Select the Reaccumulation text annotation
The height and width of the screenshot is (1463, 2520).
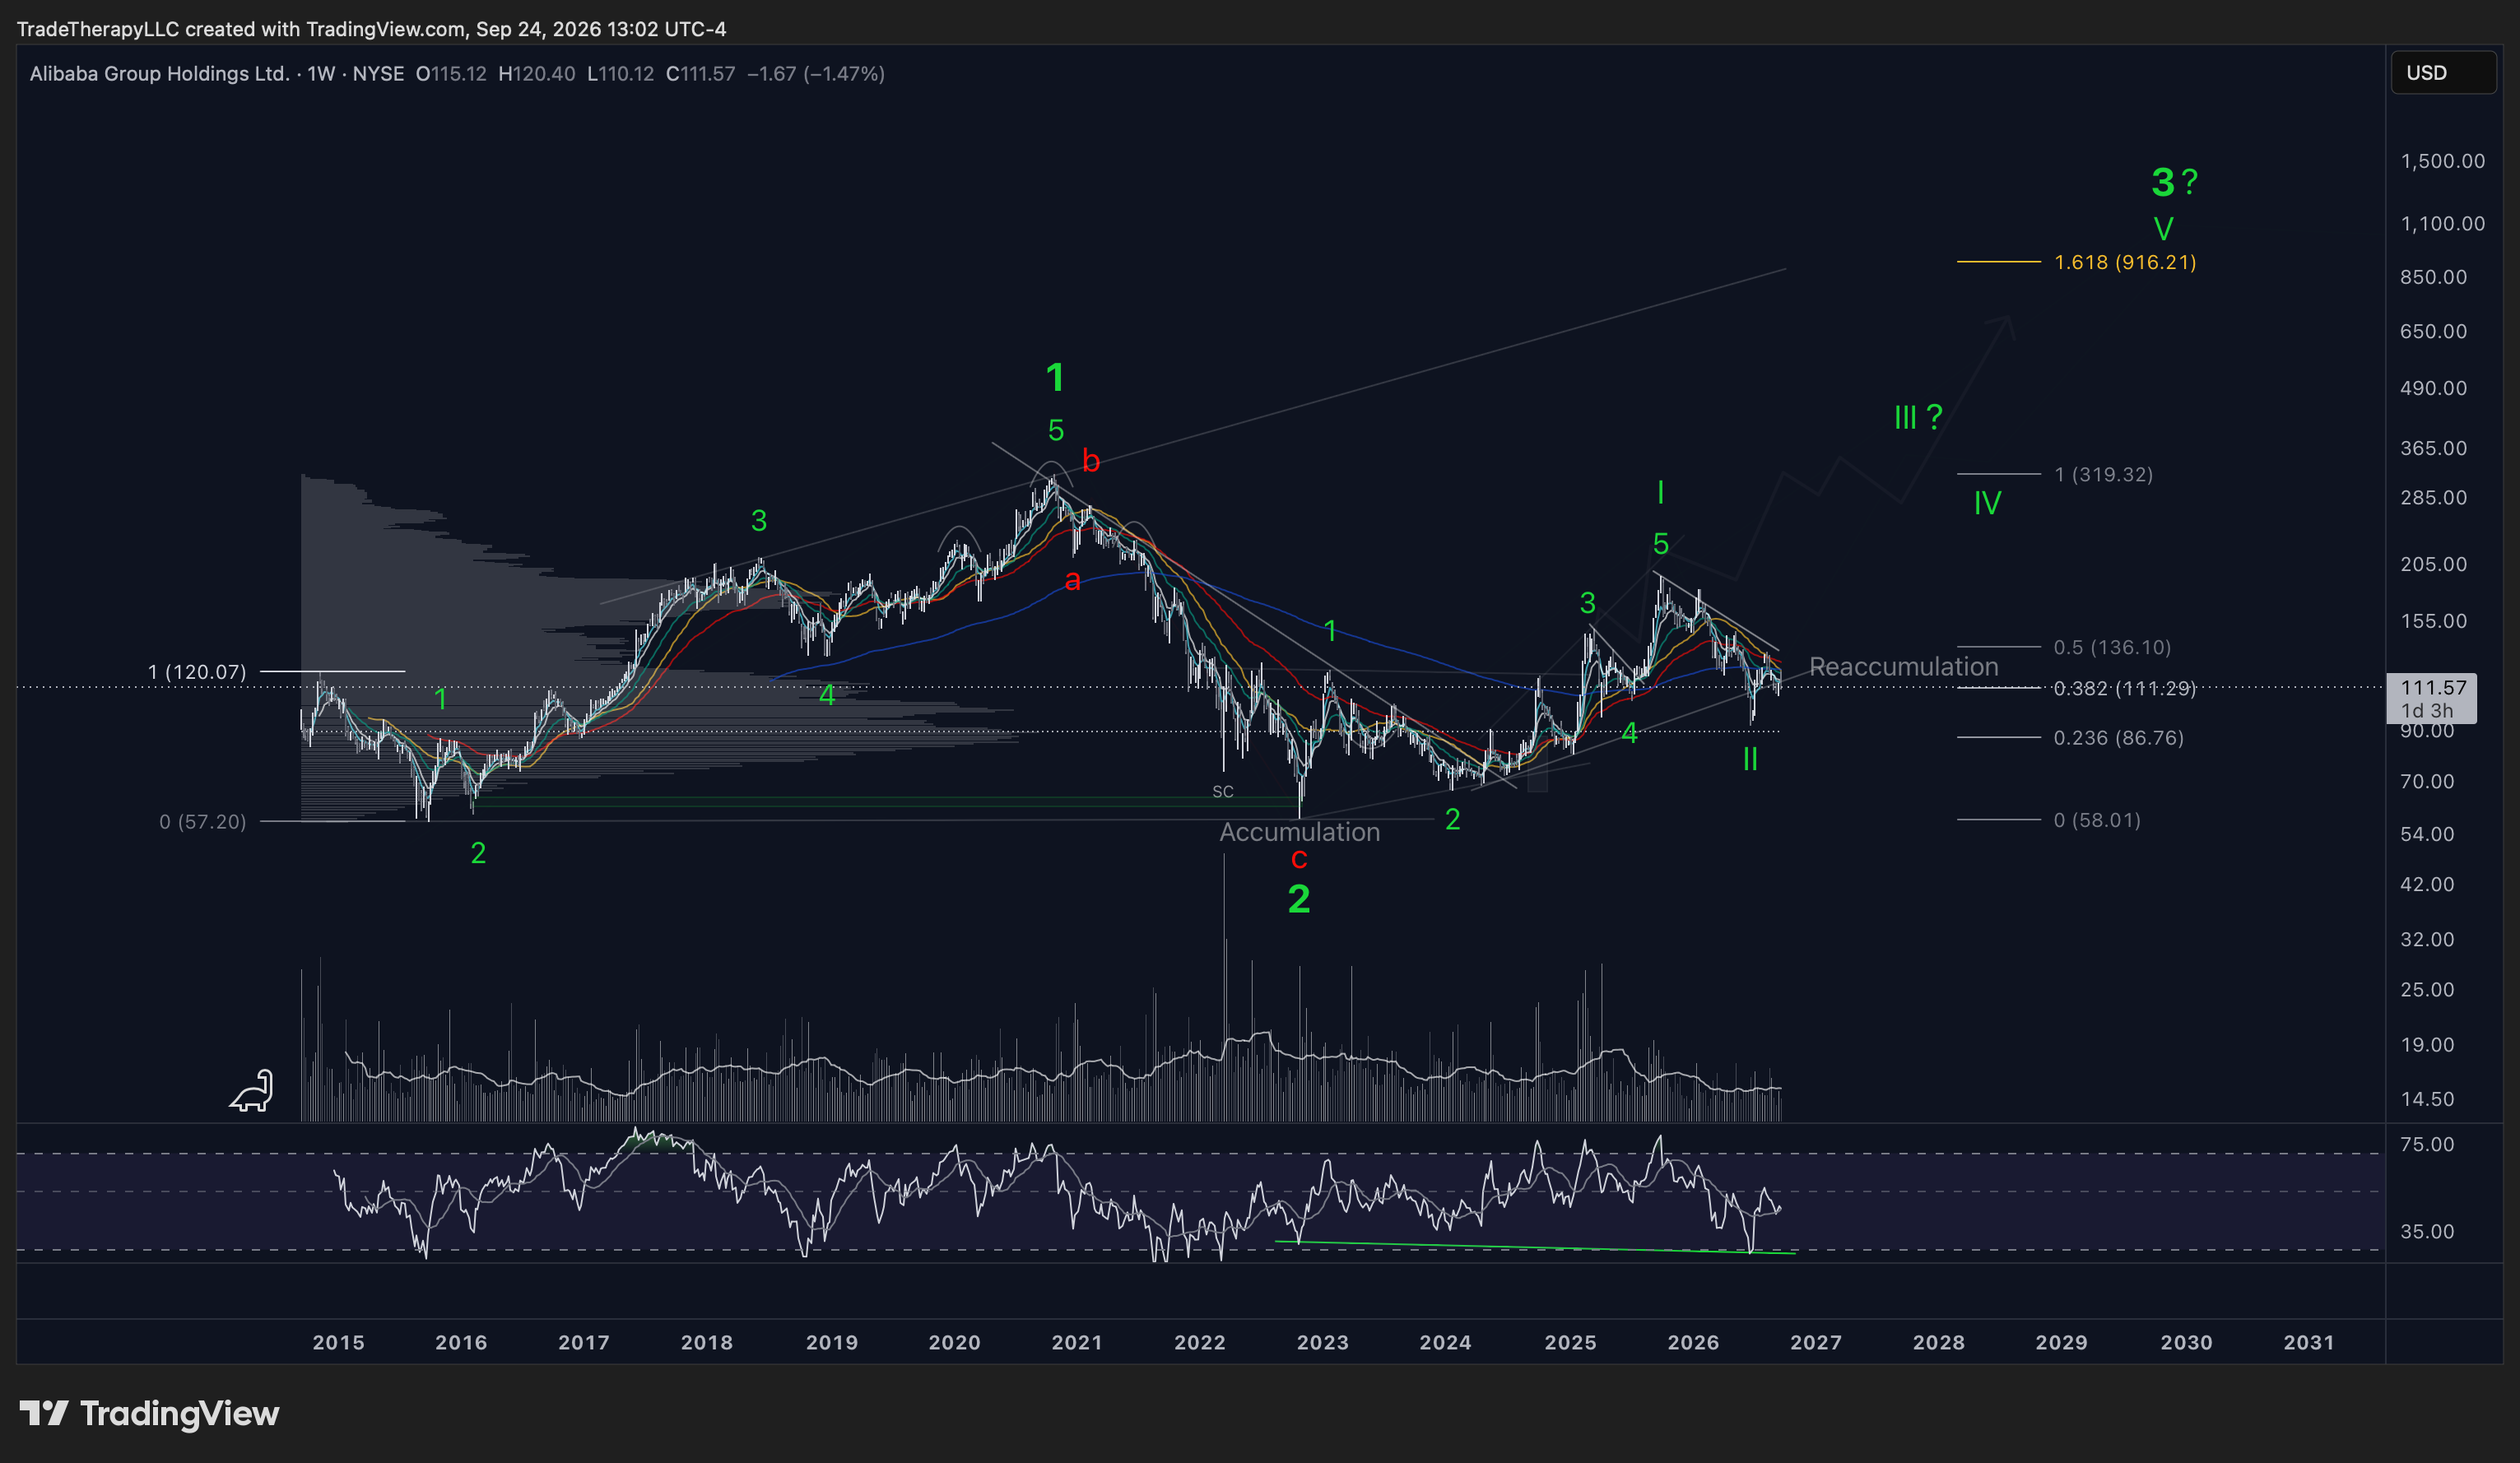coord(1904,667)
